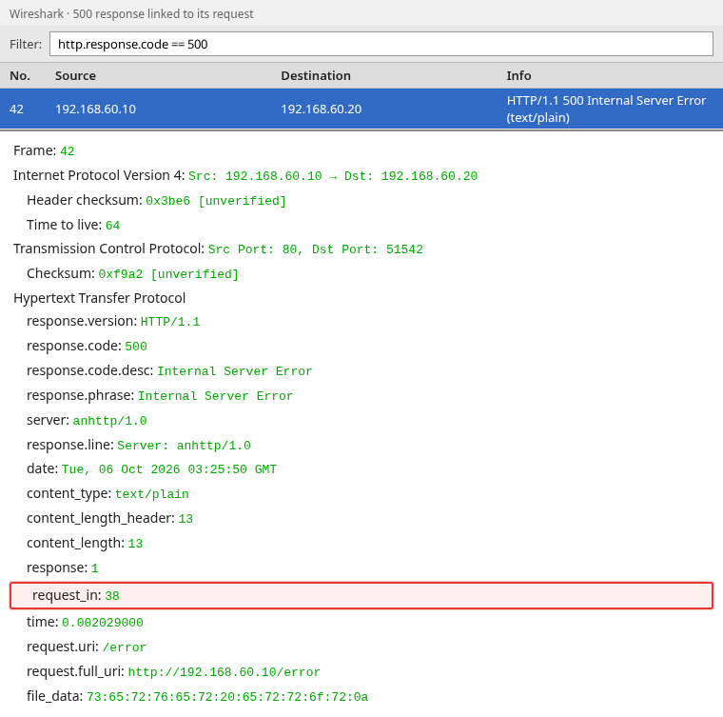Viewport: 723px width, 717px height.
Task: Select the content_length: 13 field
Action: (x=85, y=543)
